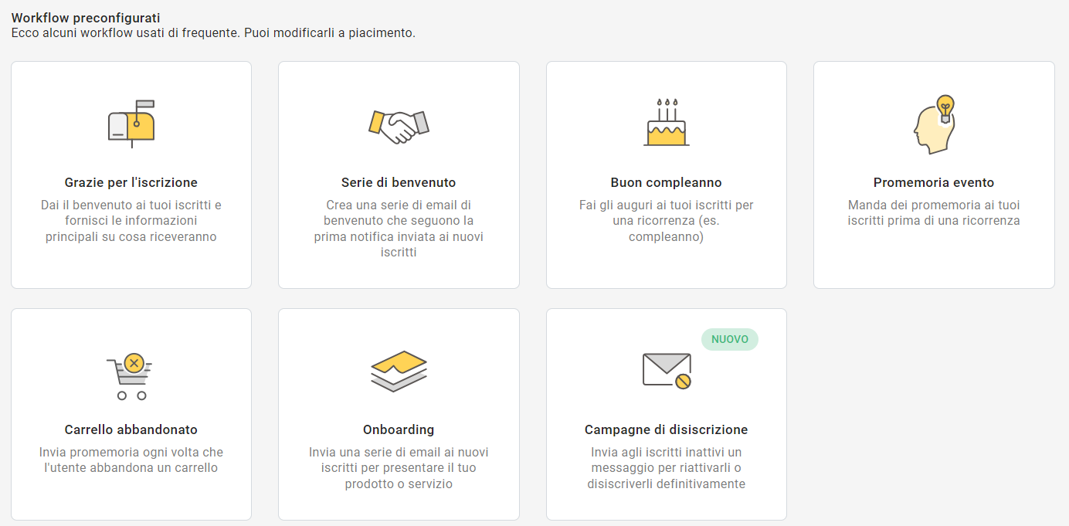This screenshot has width=1069, height=526.
Task: Open the Serie di benvenuto workflow
Action: 398,175
